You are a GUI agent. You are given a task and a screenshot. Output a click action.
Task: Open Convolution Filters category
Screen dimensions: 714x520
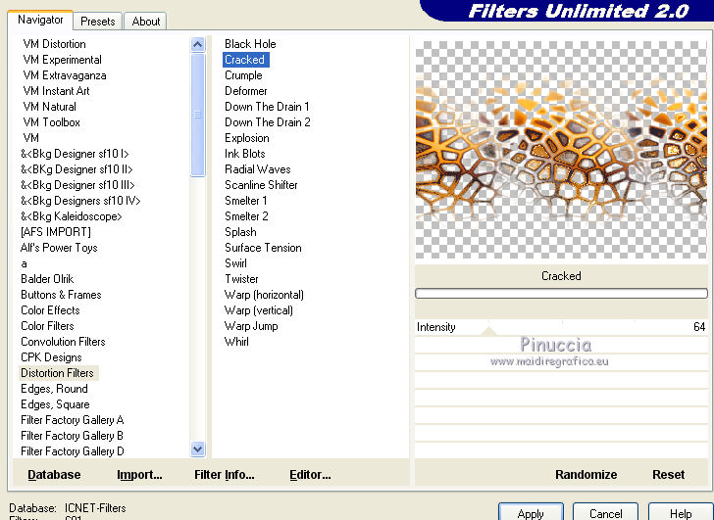[63, 342]
